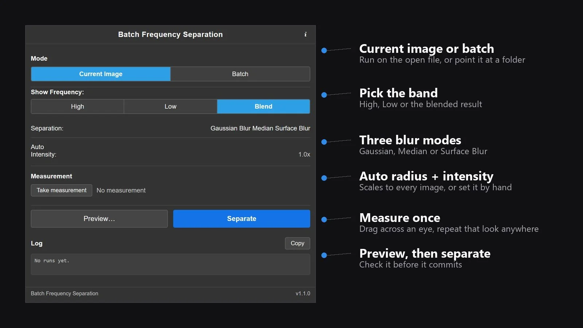Select Current Image mode

pos(101,74)
